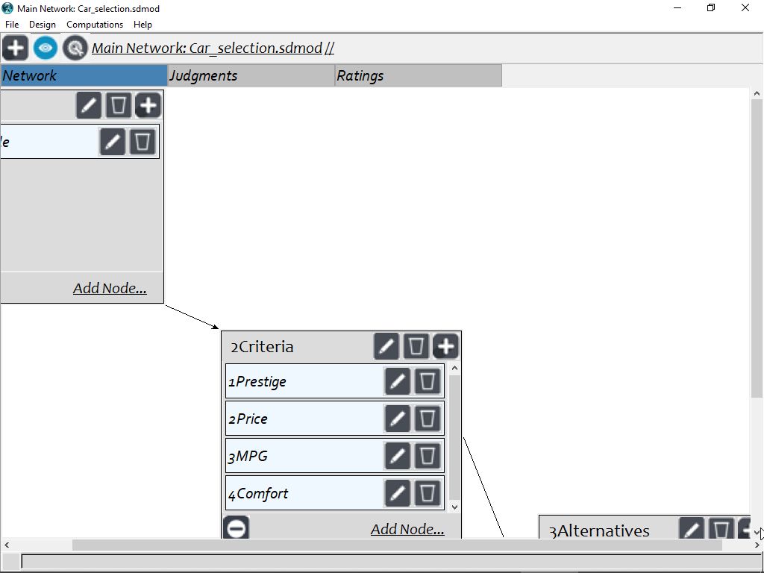The width and height of the screenshot is (764, 573).
Task: Click the down arrow on the Criteria node list scrollbar
Action: pyautogui.click(x=454, y=507)
